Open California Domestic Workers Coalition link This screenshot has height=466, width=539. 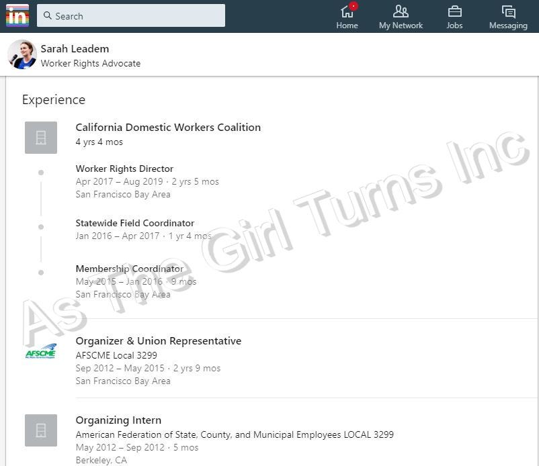pyautogui.click(x=168, y=128)
